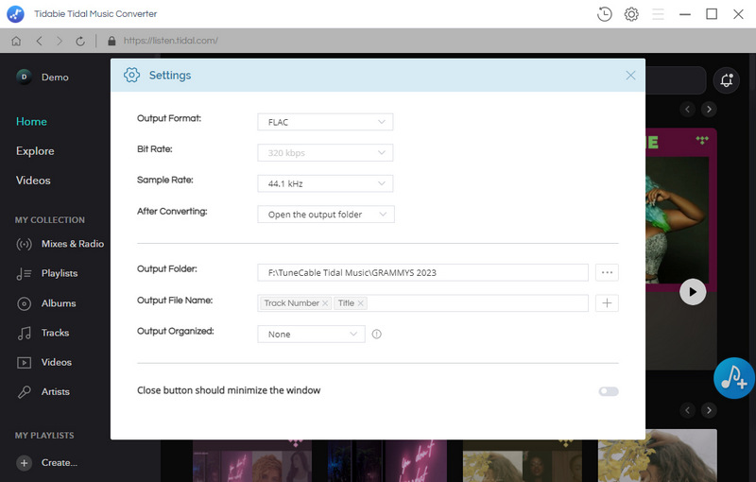This screenshot has width=756, height=482.
Task: Select Explore in Tidal sidebar
Action: click(x=35, y=151)
